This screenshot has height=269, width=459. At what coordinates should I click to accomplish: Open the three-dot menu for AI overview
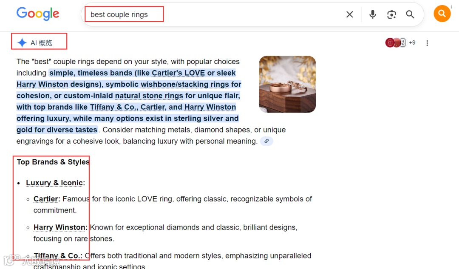pyautogui.click(x=427, y=43)
